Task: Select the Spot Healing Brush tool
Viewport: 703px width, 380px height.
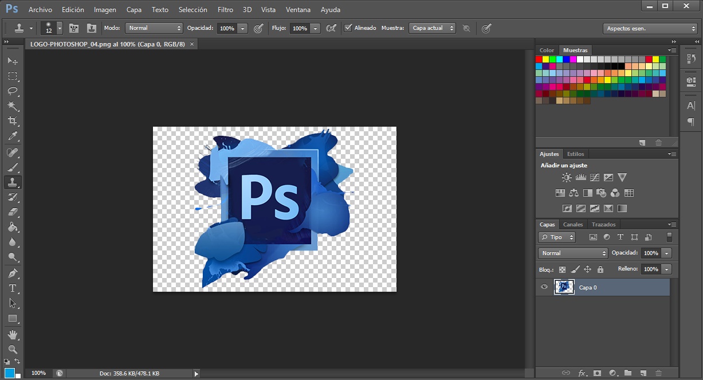Action: click(13, 152)
